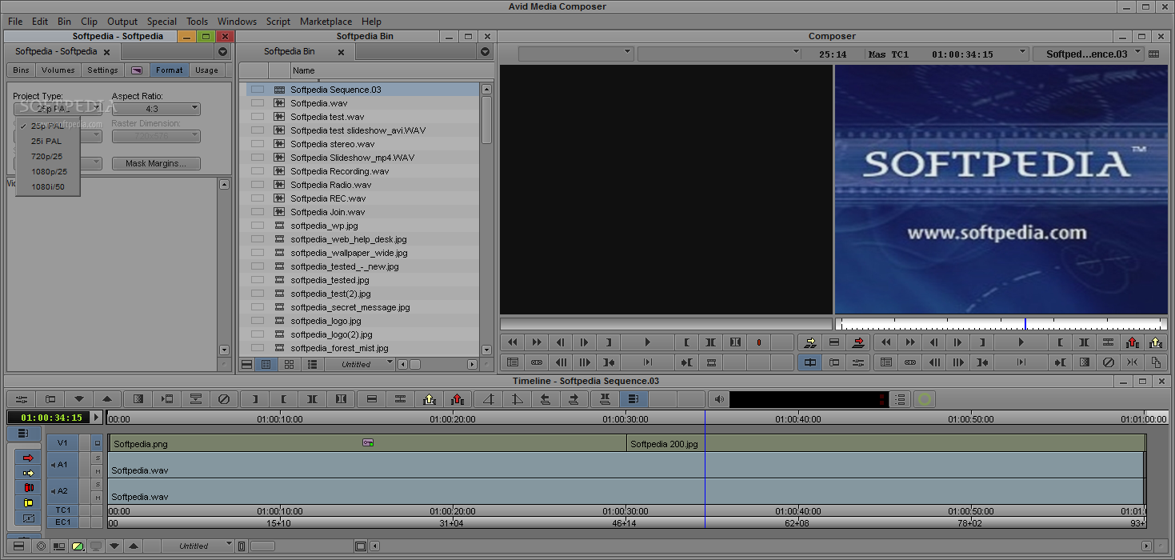Viewport: 1175px width, 560px height.
Task: Mute the A1 audio track
Action: pos(98,471)
